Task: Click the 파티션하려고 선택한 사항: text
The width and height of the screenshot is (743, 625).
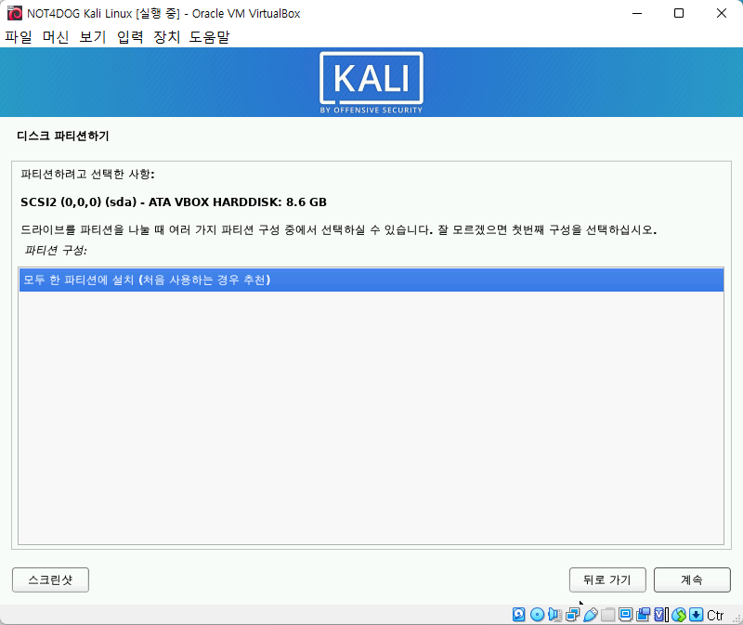Action: coord(87,174)
